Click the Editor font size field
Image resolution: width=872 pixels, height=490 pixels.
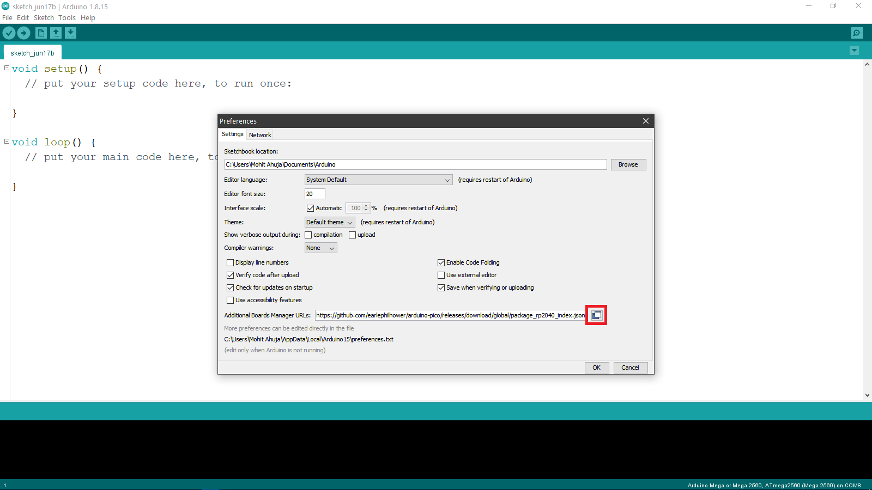pos(314,194)
